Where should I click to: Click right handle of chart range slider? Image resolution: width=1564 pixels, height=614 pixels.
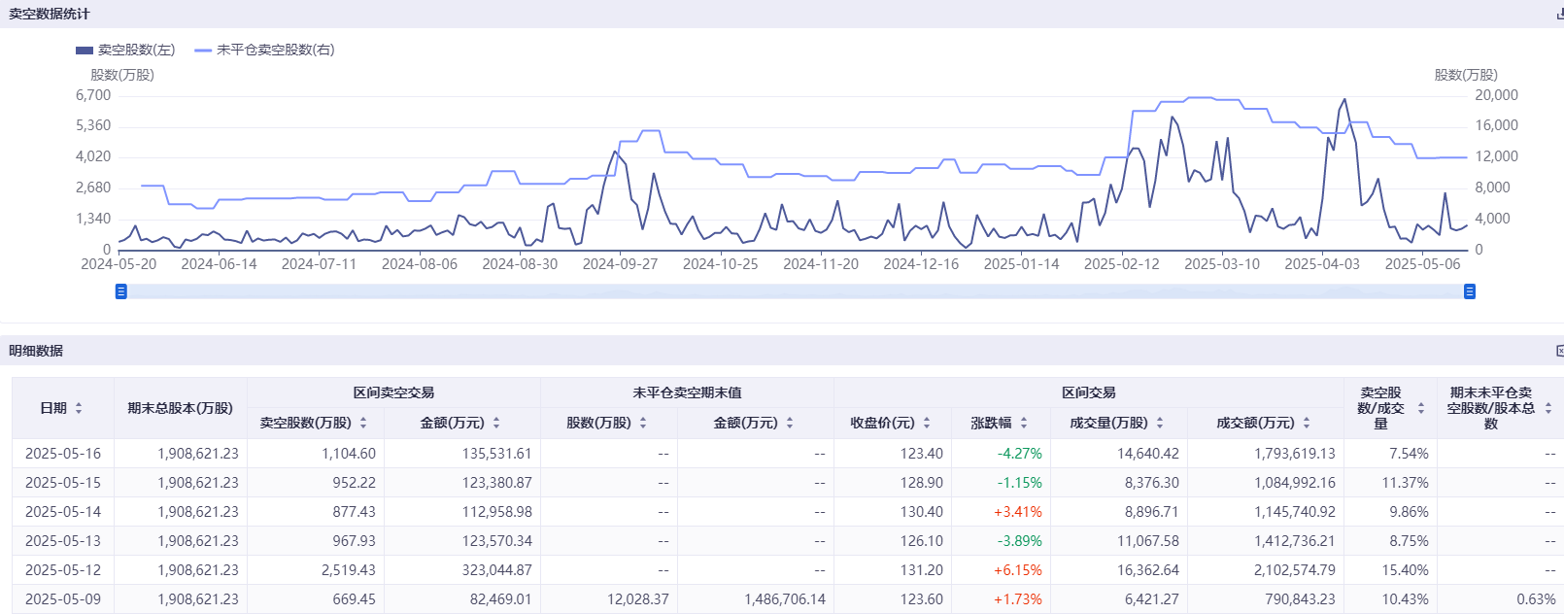pos(1470,291)
